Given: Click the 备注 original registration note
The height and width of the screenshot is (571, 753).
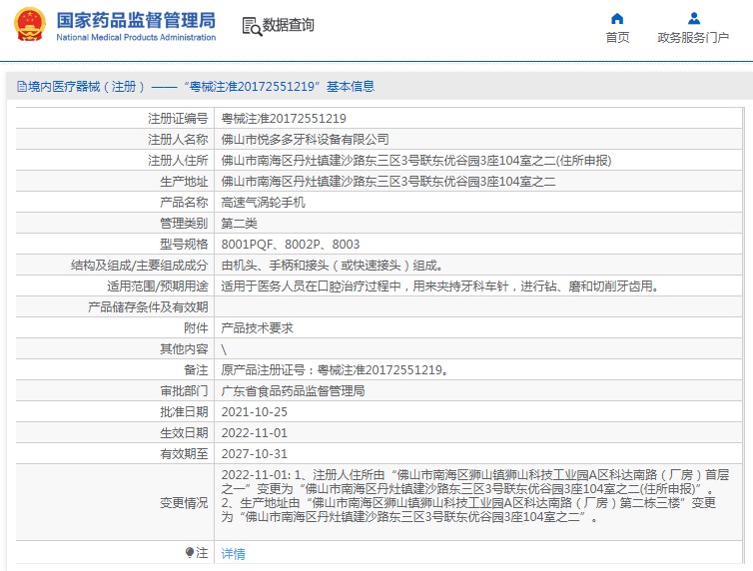Looking at the screenshot, I should click(335, 370).
